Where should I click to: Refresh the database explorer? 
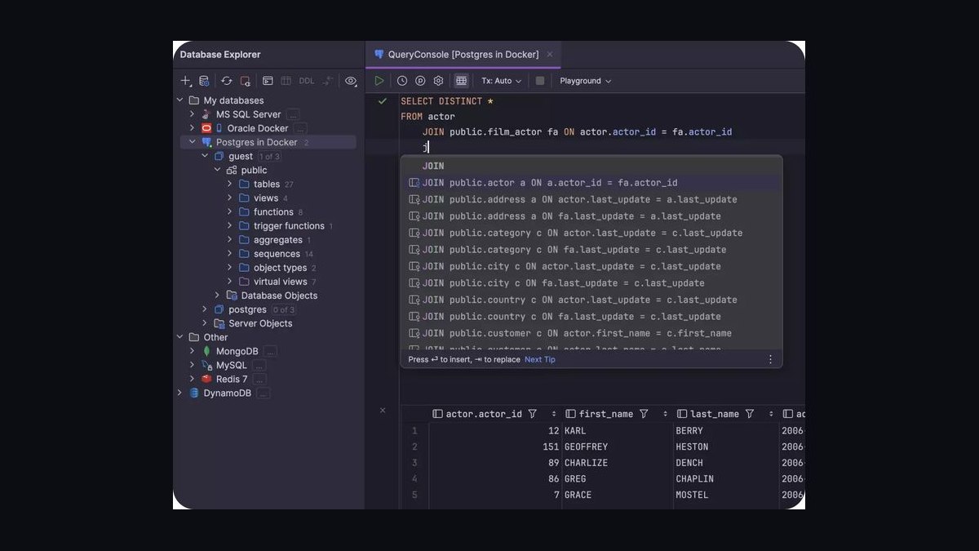tap(227, 81)
